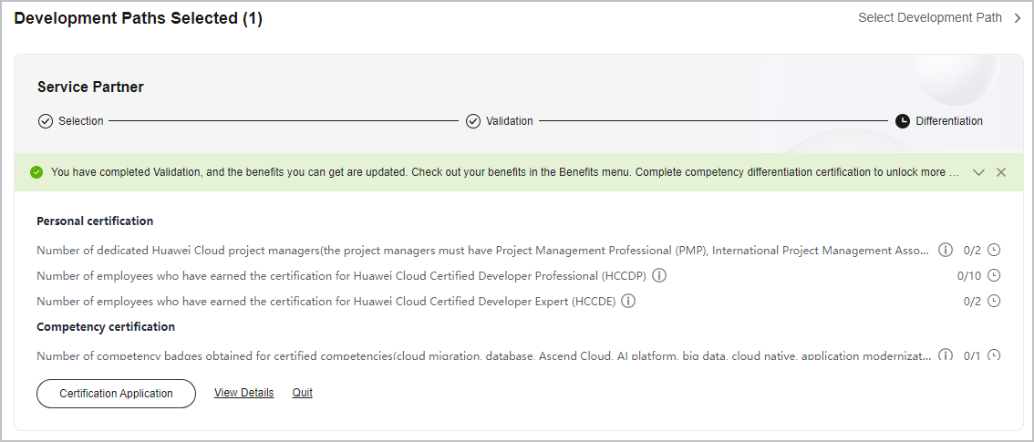Select the Differentiation step label
Screen dimensions: 1034x442
(x=949, y=121)
